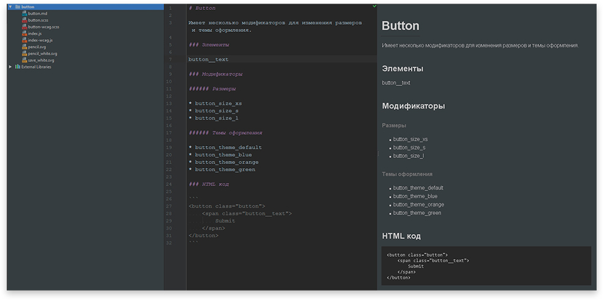Click '</button>' on editor line 31
This screenshot has height=301, width=604.
pos(203,235)
